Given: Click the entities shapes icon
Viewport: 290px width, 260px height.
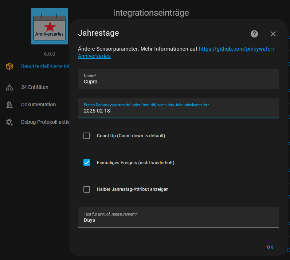Looking at the screenshot, I should pyautogui.click(x=9, y=87).
